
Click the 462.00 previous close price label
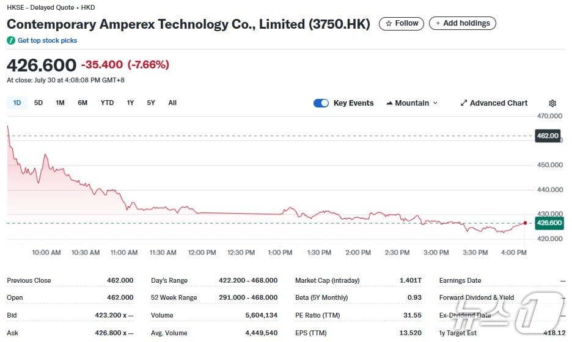(547, 136)
